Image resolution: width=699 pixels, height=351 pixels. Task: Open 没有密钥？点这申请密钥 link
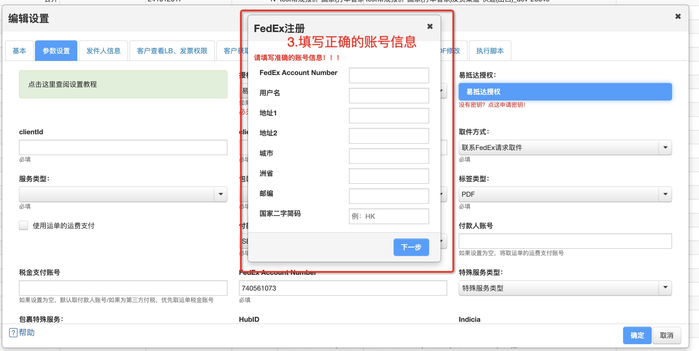click(492, 105)
